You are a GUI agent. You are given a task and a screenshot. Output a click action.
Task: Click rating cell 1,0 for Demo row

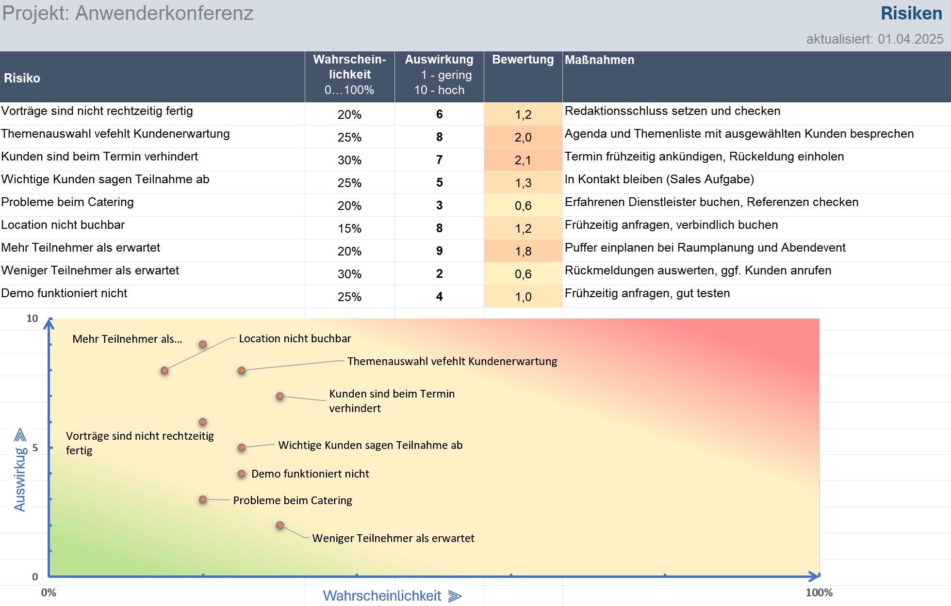point(523,297)
